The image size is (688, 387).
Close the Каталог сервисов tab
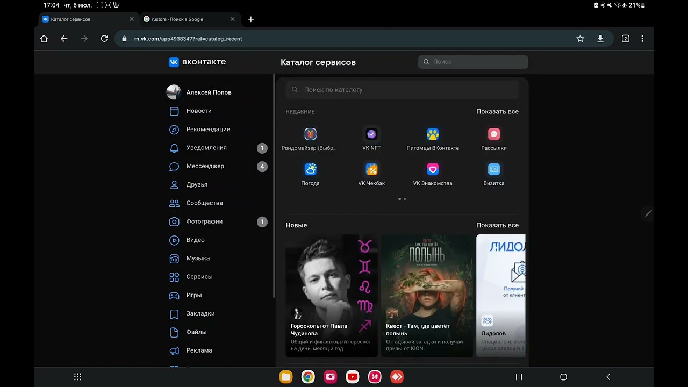tap(131, 19)
